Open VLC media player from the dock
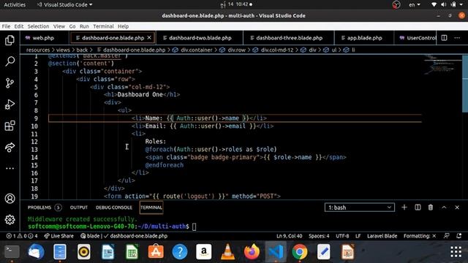The width and height of the screenshot is (468, 263). [x=227, y=252]
